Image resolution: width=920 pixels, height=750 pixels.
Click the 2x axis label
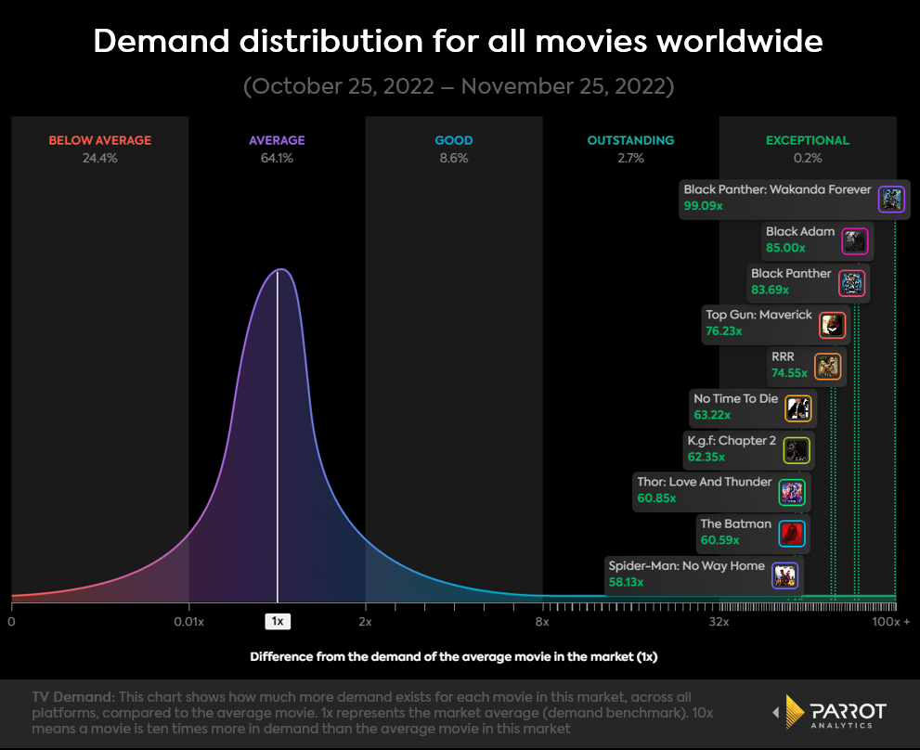[x=365, y=622]
